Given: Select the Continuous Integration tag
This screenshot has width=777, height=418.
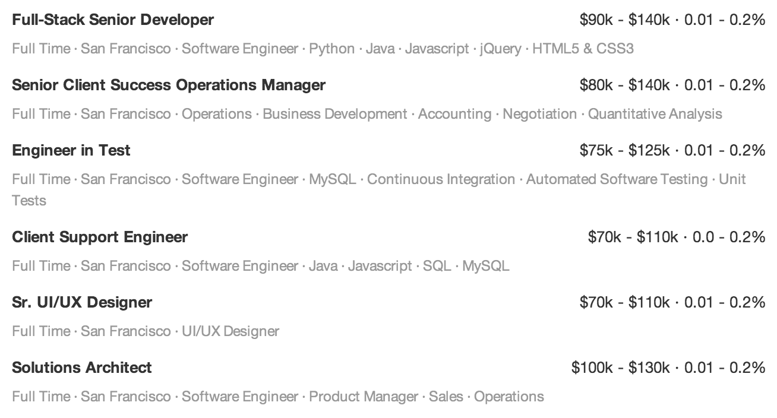Looking at the screenshot, I should (441, 179).
